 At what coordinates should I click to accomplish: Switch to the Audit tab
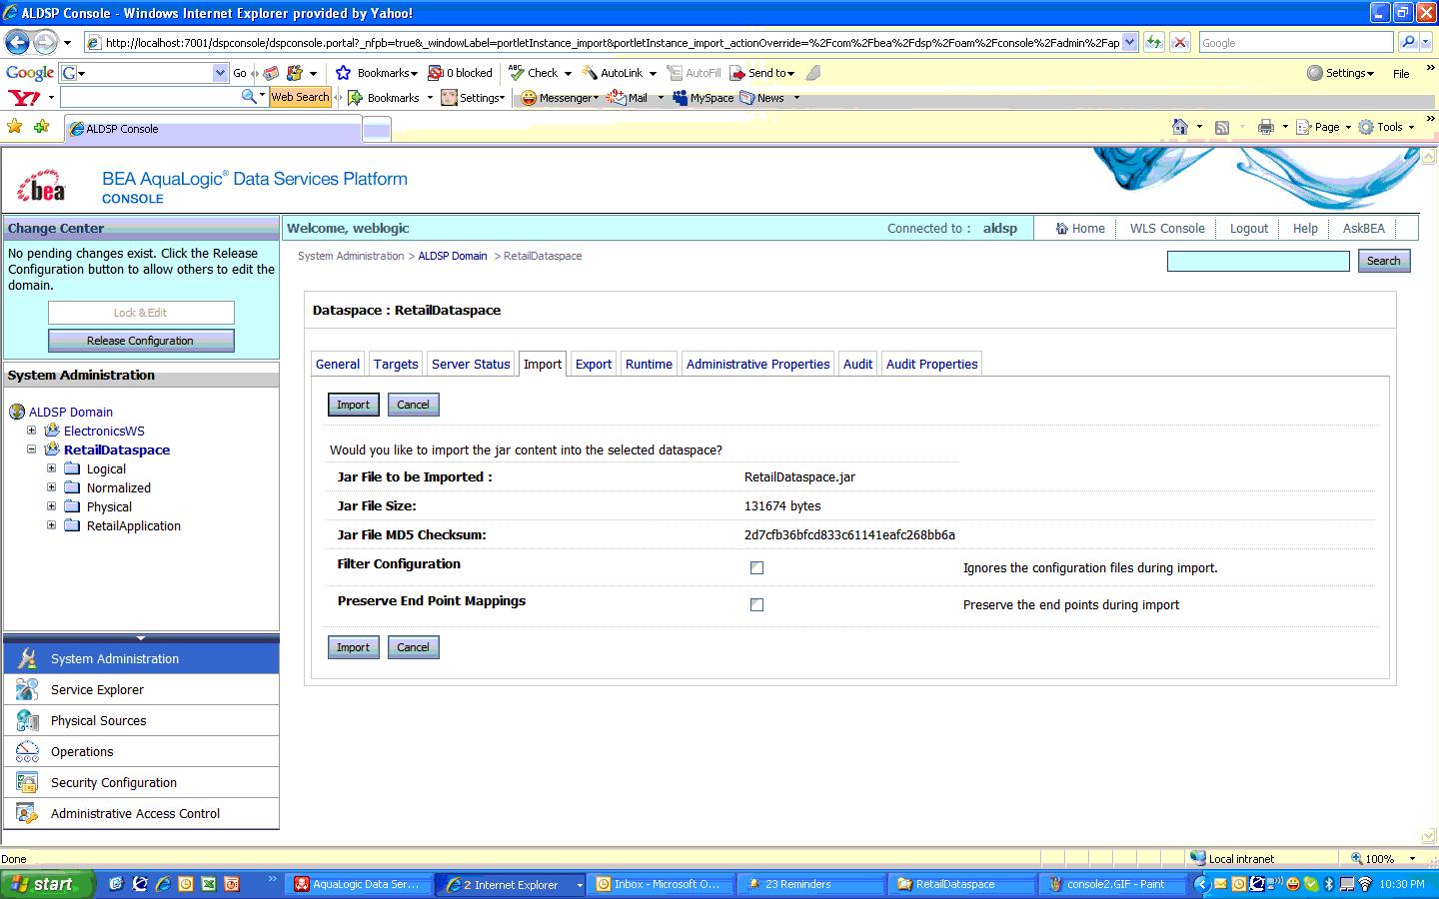[x=857, y=364]
